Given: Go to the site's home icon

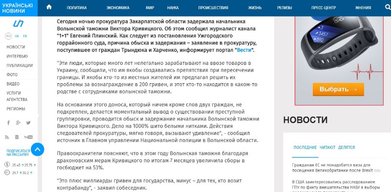Looking at the screenshot, I should [49, 7].
